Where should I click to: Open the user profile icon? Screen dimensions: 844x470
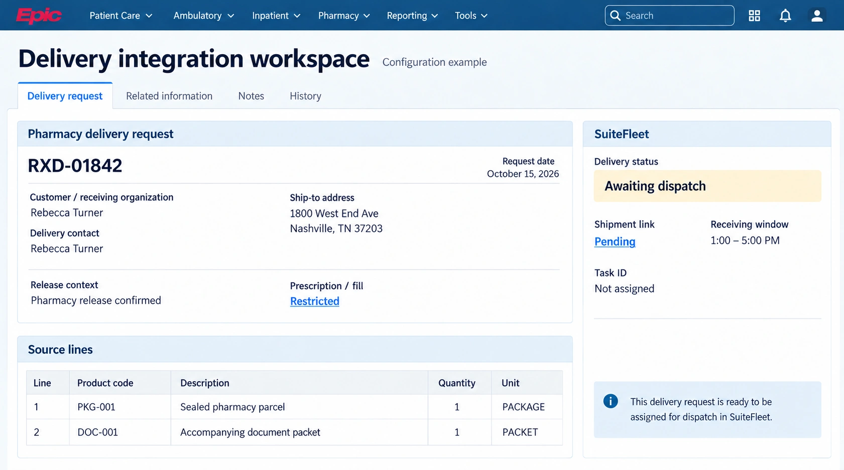tap(817, 16)
